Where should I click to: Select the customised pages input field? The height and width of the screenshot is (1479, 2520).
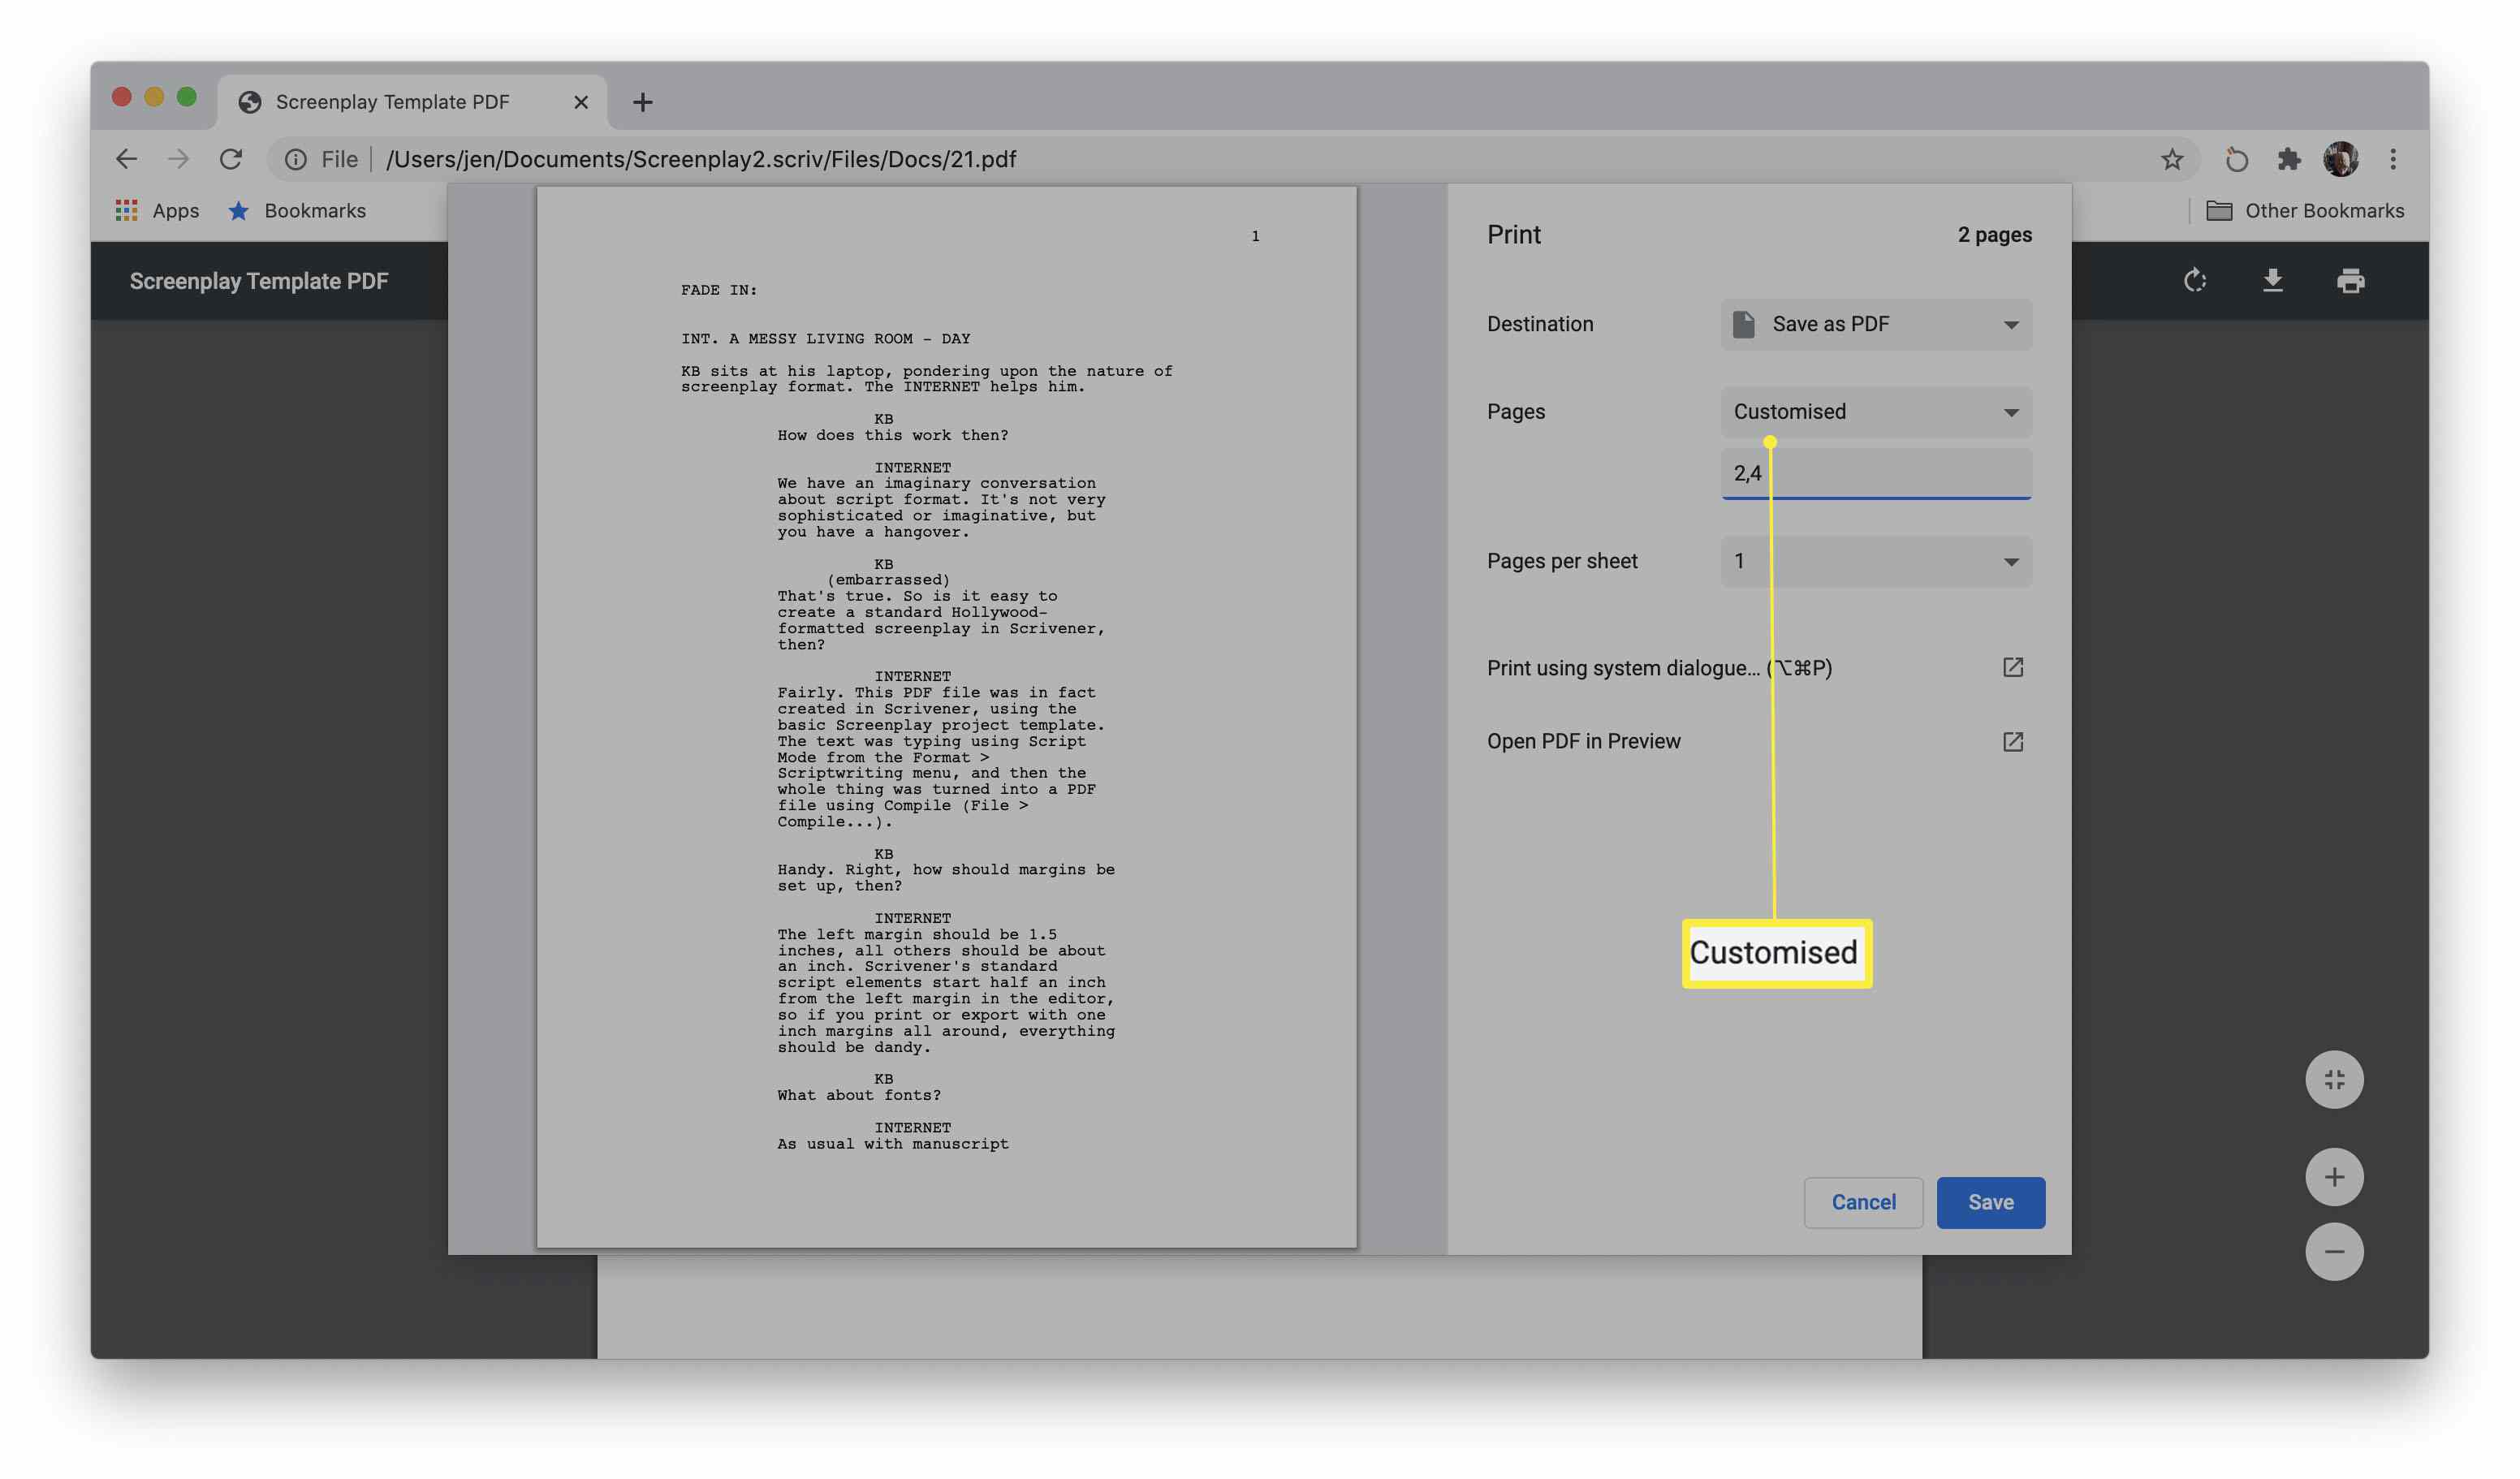tap(1875, 472)
